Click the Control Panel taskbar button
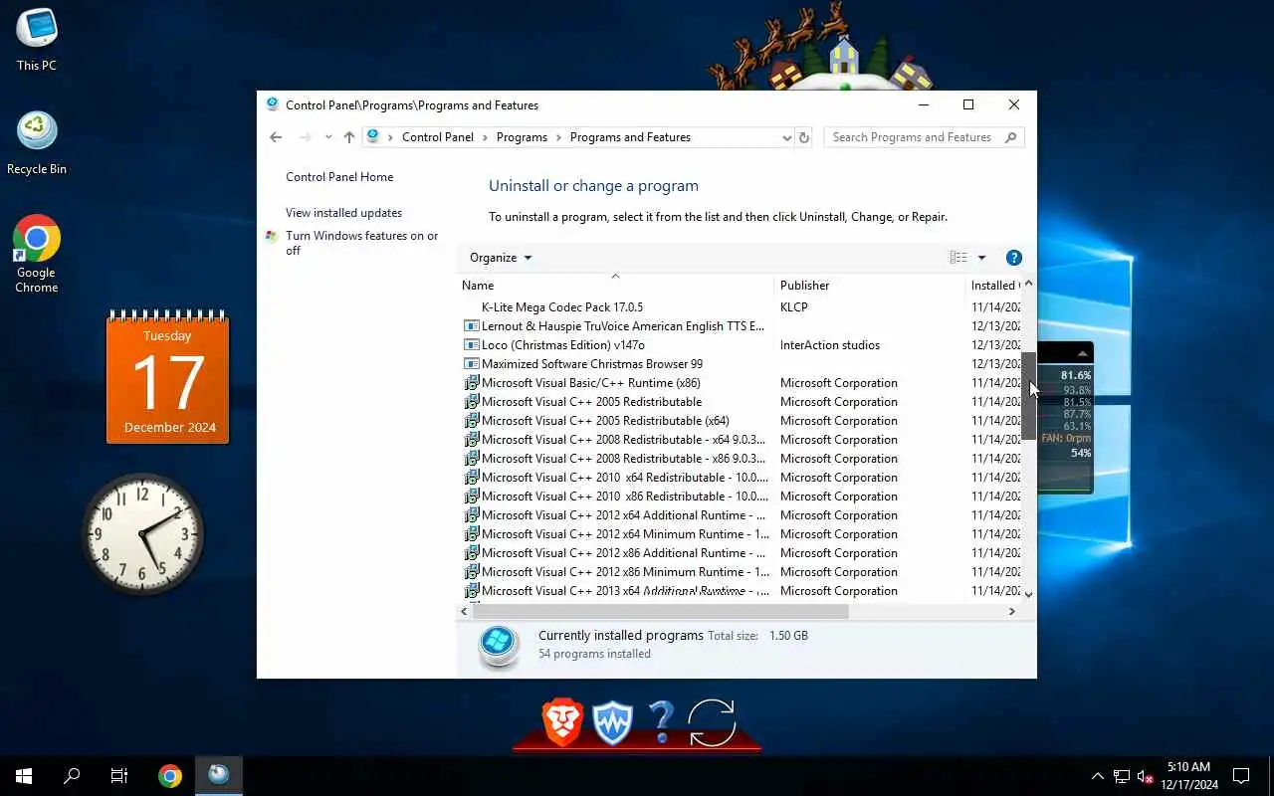1274x796 pixels. tap(218, 776)
